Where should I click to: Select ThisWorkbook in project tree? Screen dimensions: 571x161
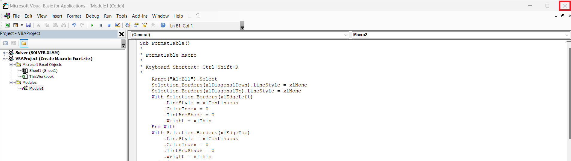click(x=41, y=77)
